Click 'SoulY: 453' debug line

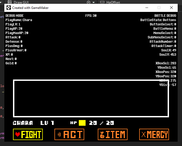point(168,54)
